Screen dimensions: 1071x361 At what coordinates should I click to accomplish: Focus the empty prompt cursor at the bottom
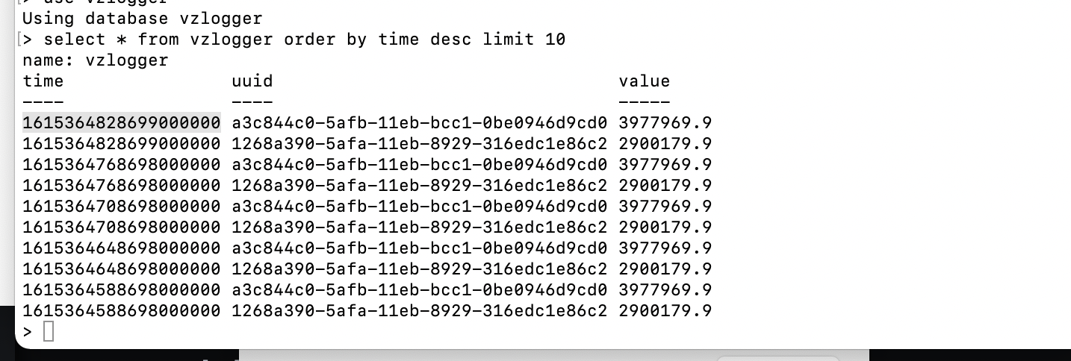tap(49, 331)
